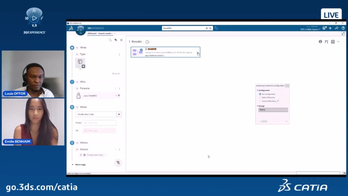Viewport: 348px width, 196px height.
Task: Click the authoring panel horizontal scrollbar
Action: [x=264, y=122]
